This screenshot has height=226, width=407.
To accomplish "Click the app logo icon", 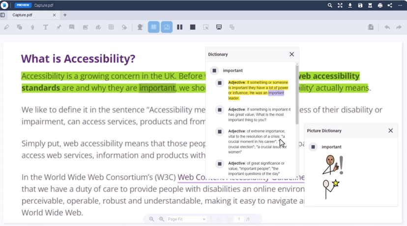I will 4,5.
